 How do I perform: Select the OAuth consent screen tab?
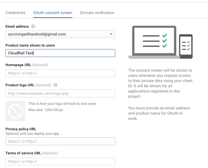click(53, 13)
